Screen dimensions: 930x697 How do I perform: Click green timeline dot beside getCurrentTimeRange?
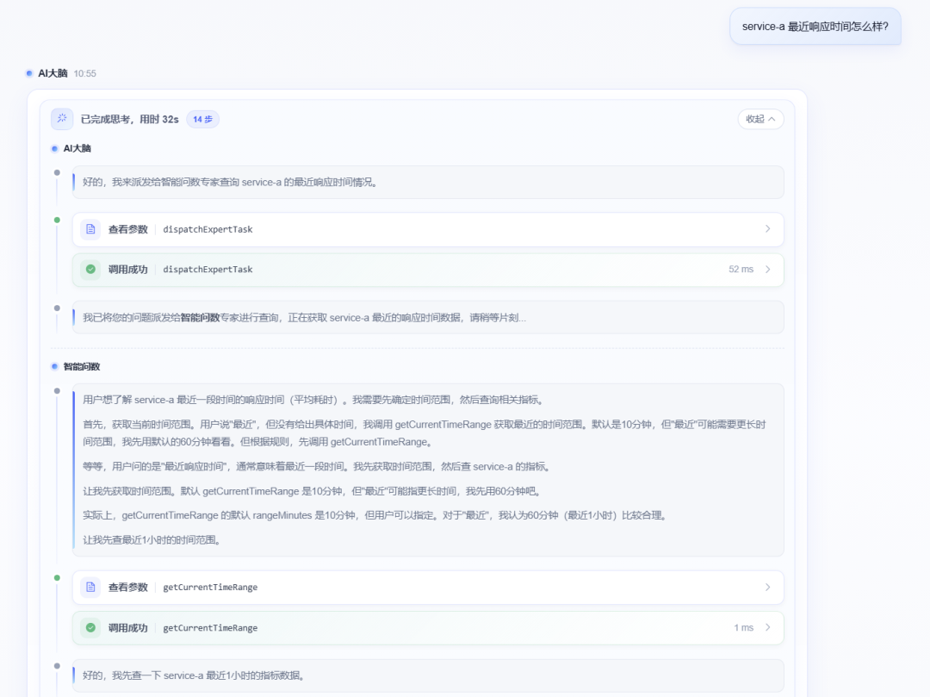(x=57, y=578)
